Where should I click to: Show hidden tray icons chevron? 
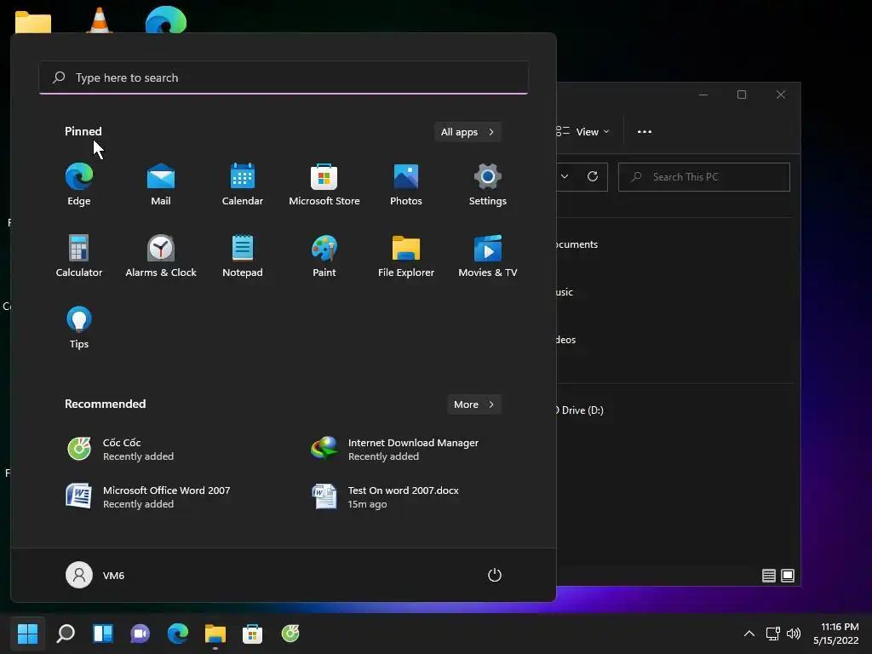[749, 633]
